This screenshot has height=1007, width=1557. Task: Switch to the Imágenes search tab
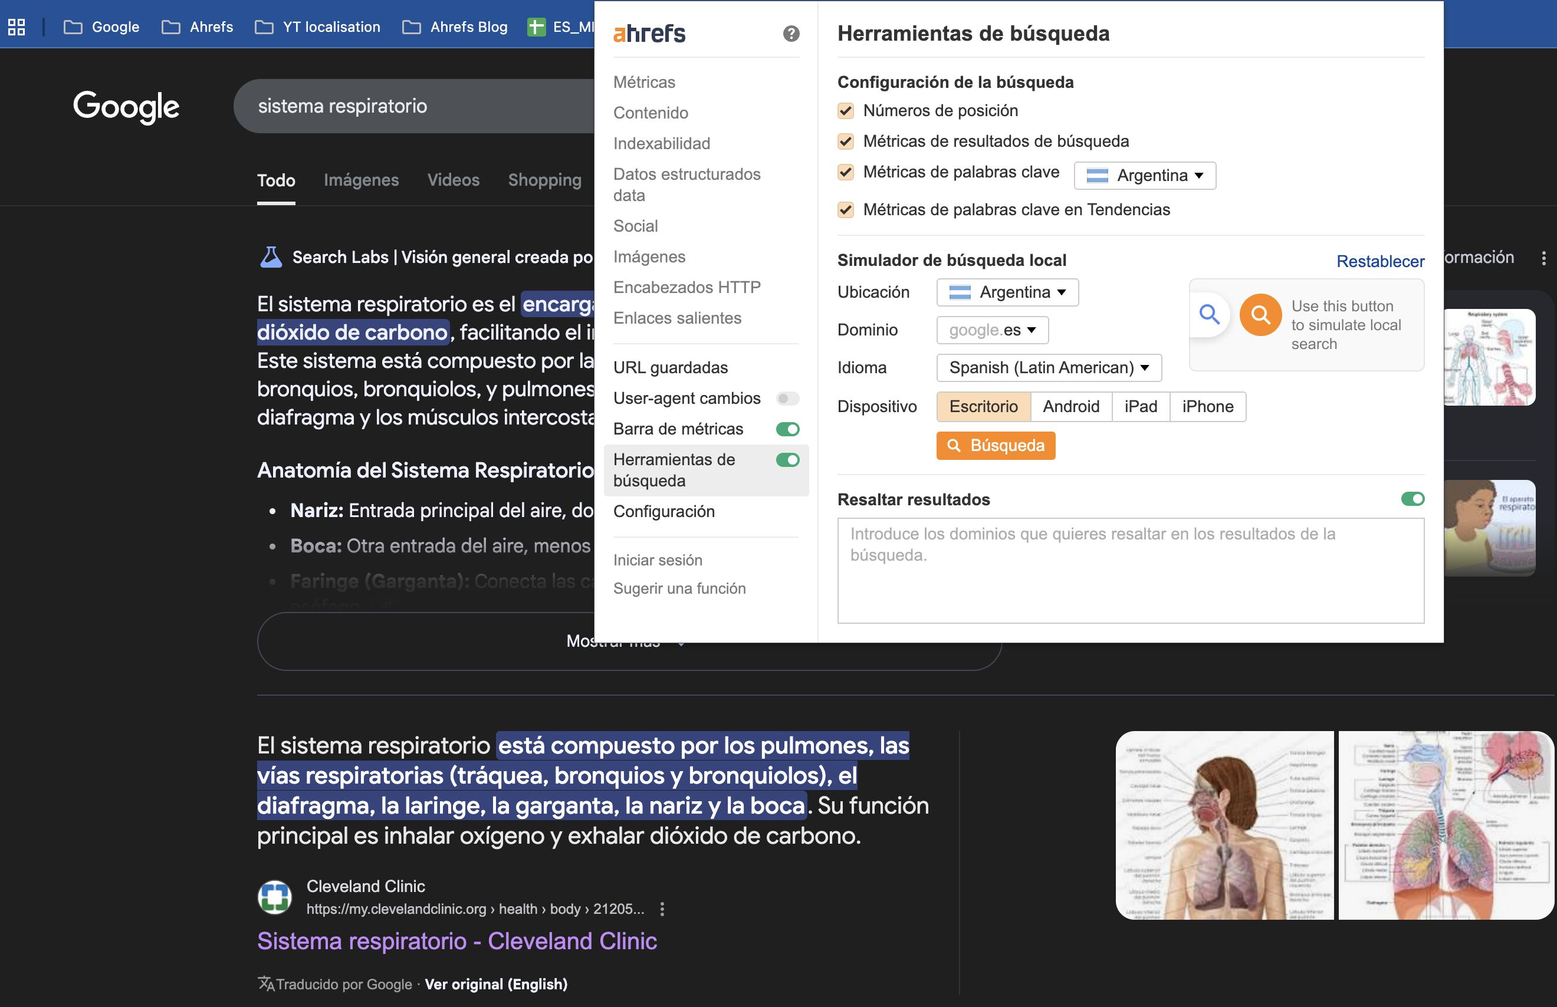361,180
